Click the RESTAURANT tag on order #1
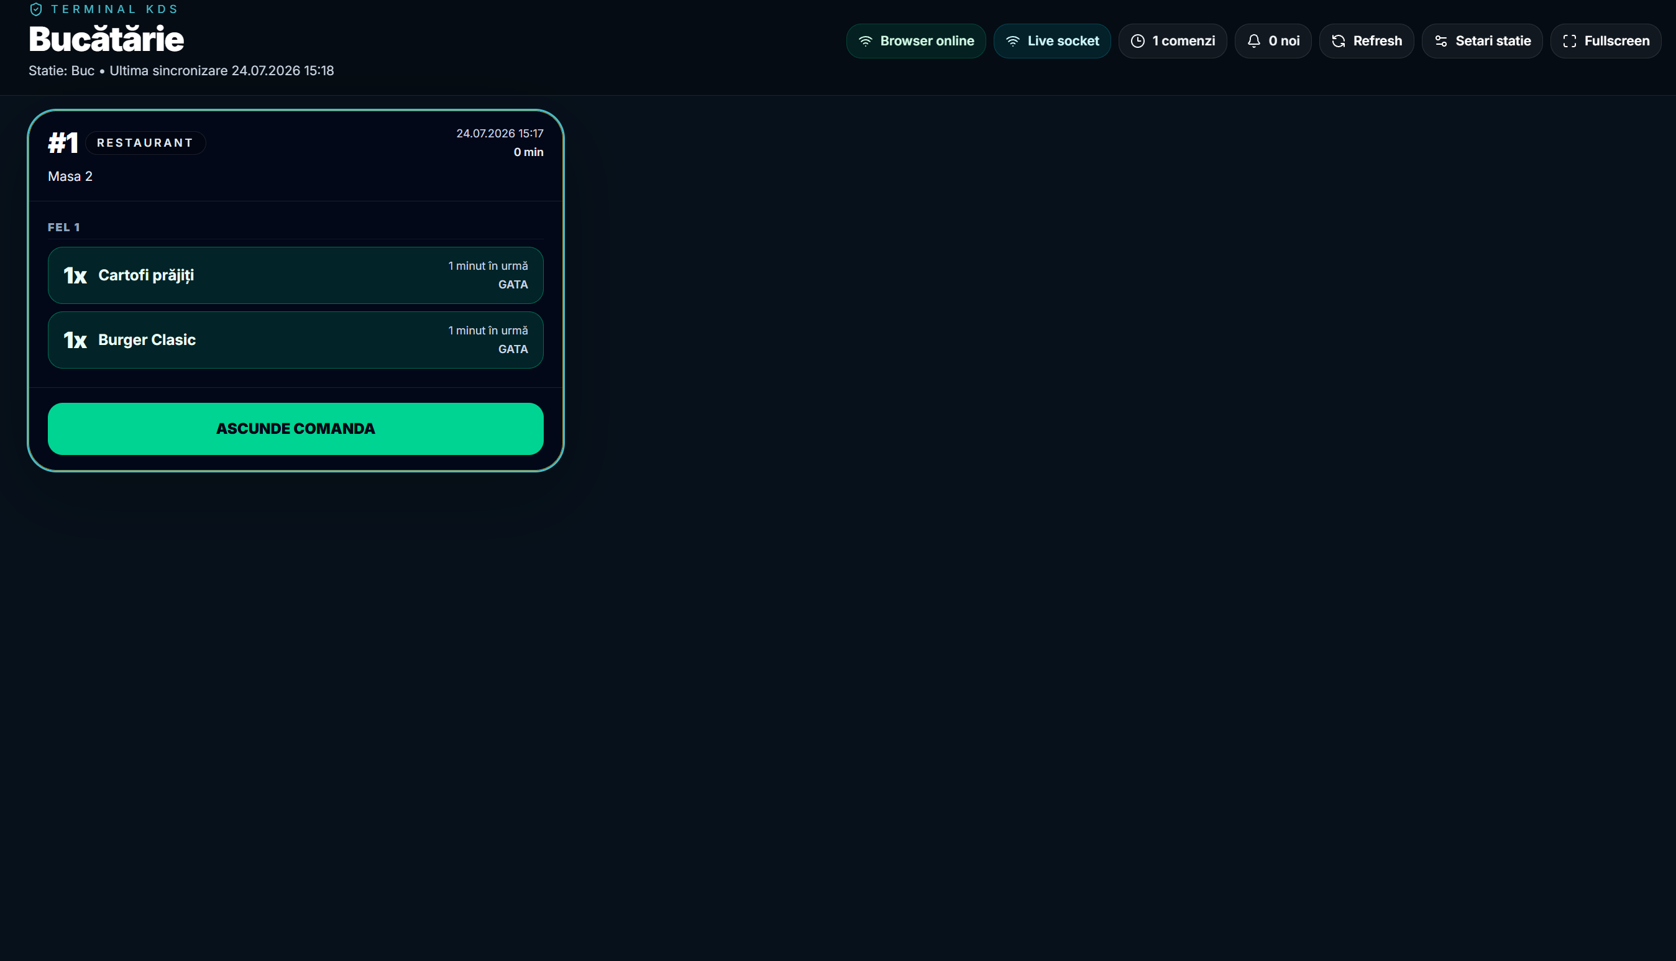 click(145, 142)
